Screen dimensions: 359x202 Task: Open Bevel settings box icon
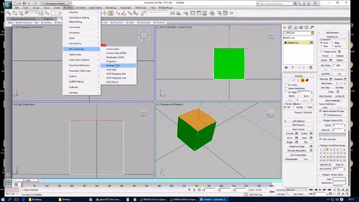(297, 138)
